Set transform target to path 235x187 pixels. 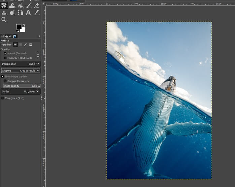pyautogui.click(x=26, y=45)
